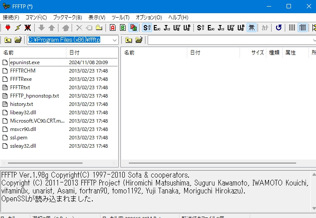Sort remote files by 属性 column
316x218 pixels.
click(295, 53)
